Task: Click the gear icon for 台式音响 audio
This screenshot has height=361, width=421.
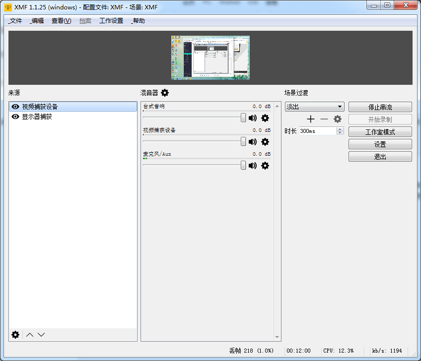Action: coord(265,118)
